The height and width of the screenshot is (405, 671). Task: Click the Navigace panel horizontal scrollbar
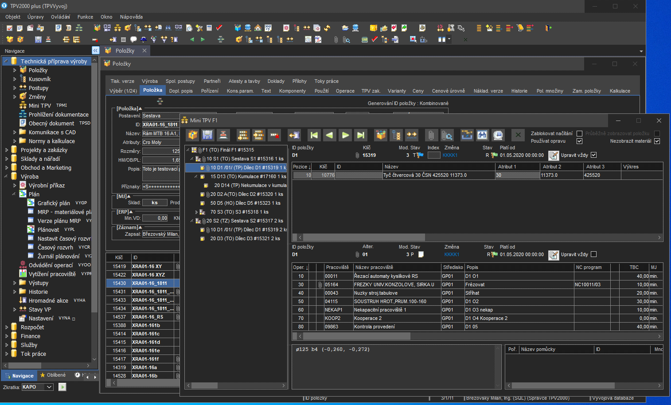pos(47,366)
